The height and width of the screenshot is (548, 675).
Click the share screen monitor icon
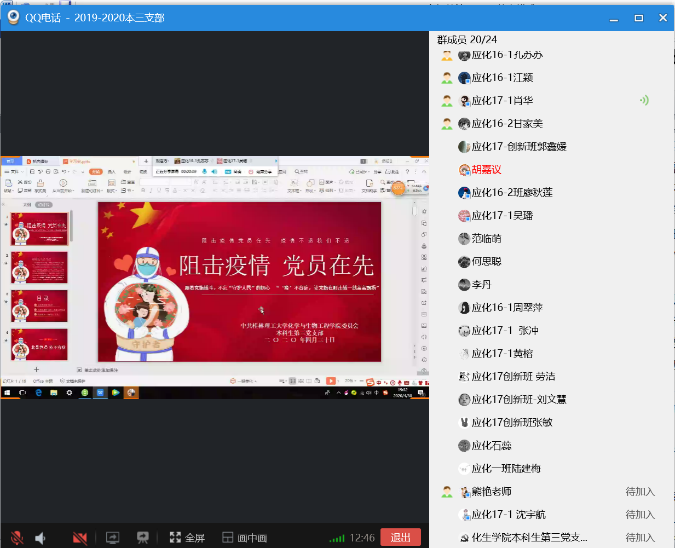(113, 538)
